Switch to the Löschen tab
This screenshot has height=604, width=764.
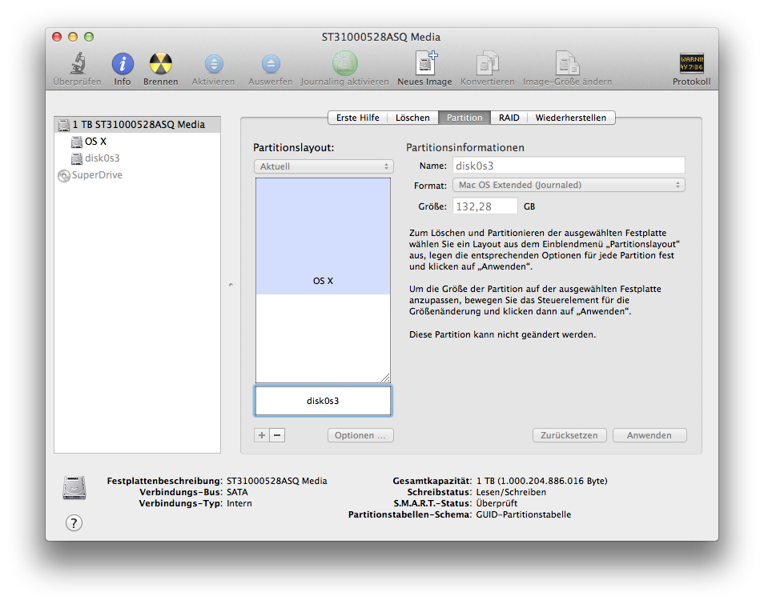(412, 118)
